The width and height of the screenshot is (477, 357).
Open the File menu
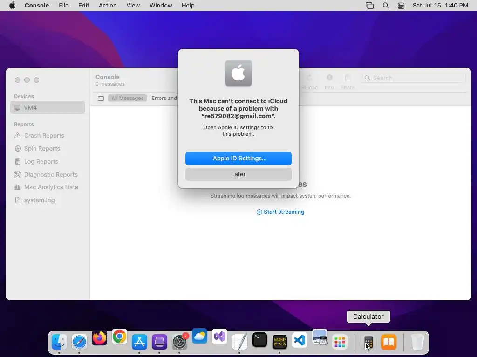pos(63,6)
